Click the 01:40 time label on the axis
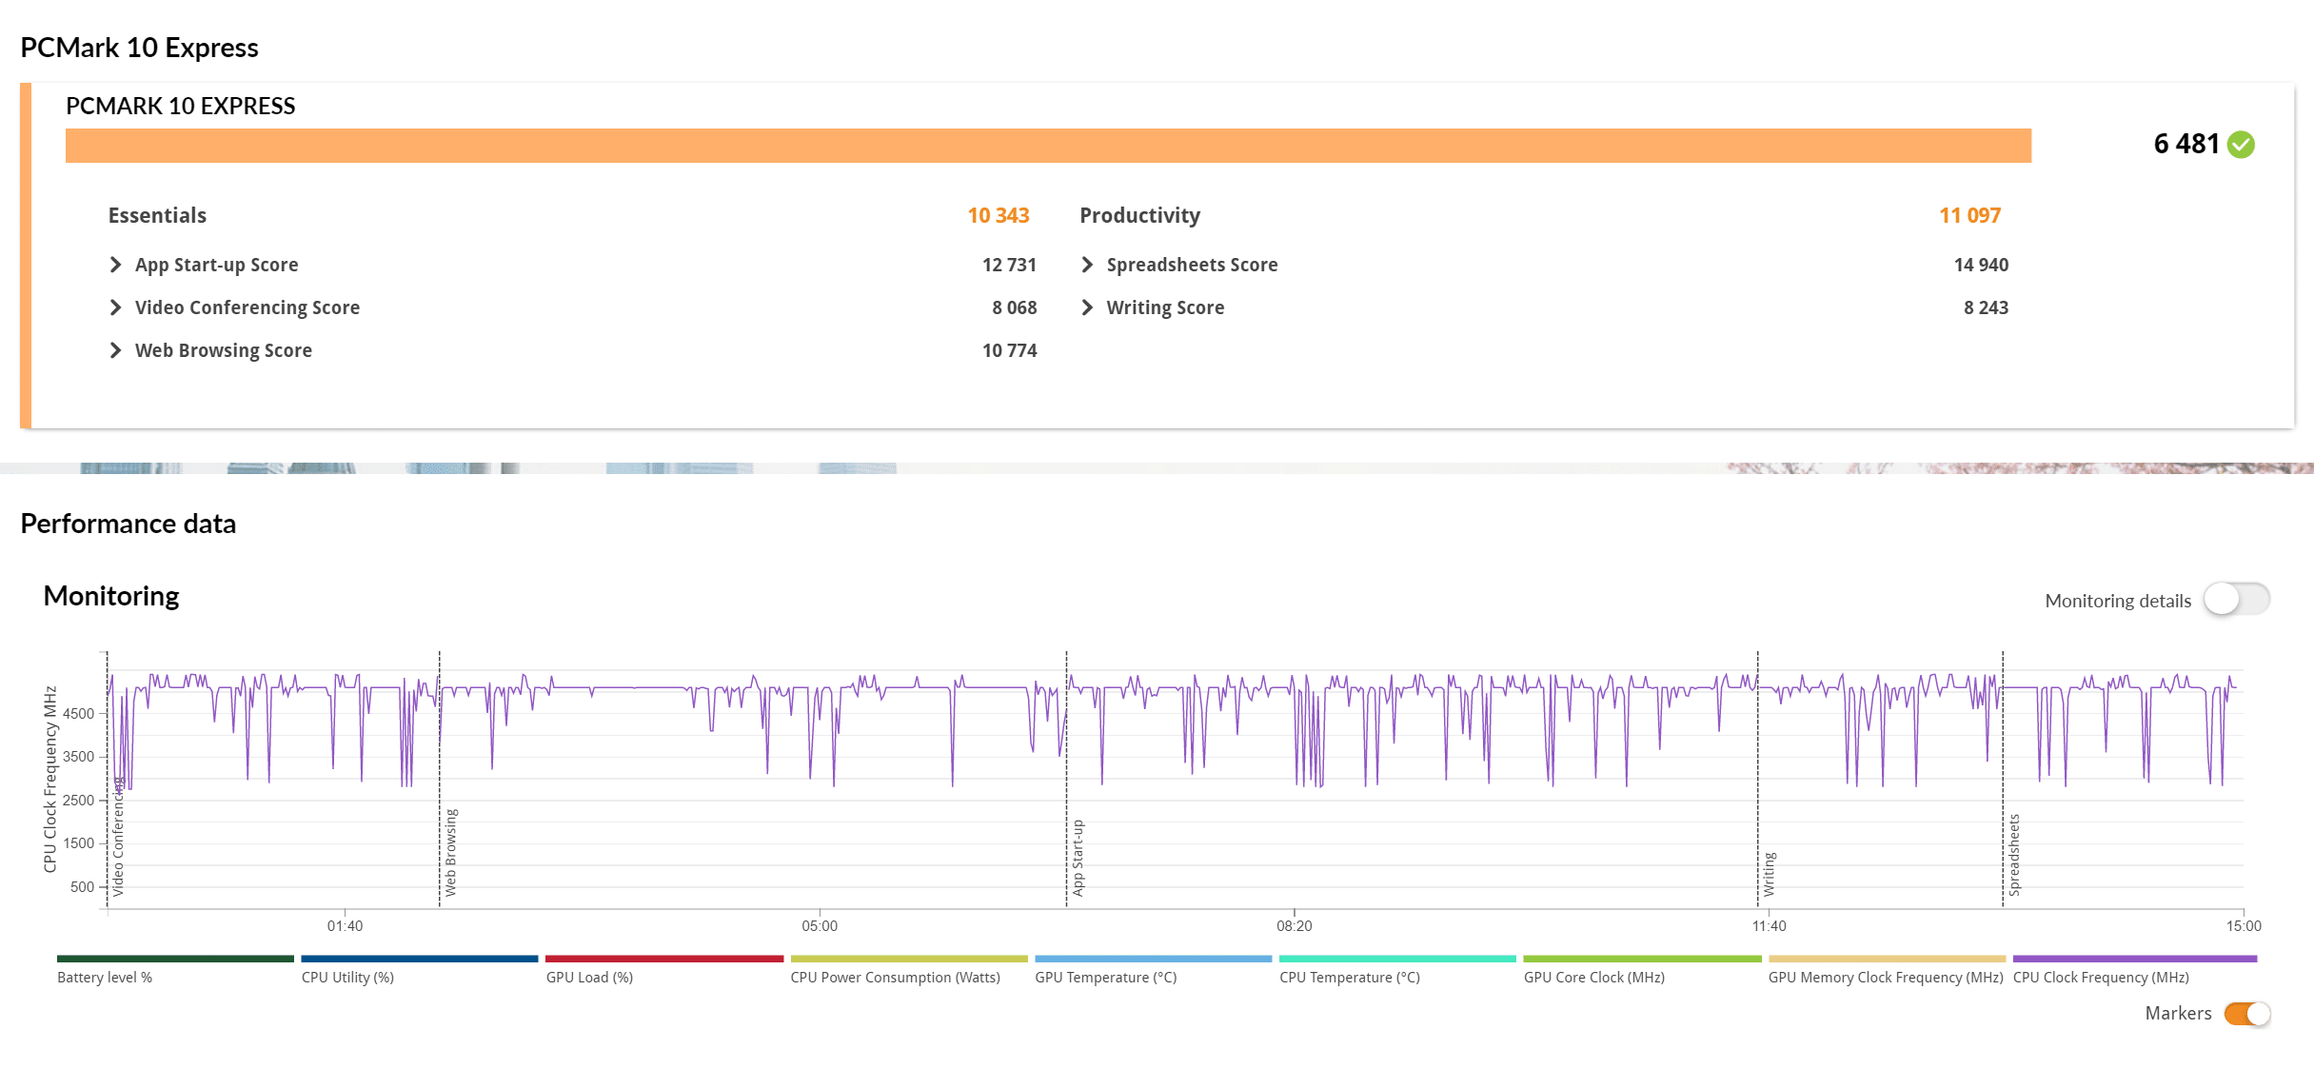Viewport: 2314px width, 1089px height. point(345,925)
